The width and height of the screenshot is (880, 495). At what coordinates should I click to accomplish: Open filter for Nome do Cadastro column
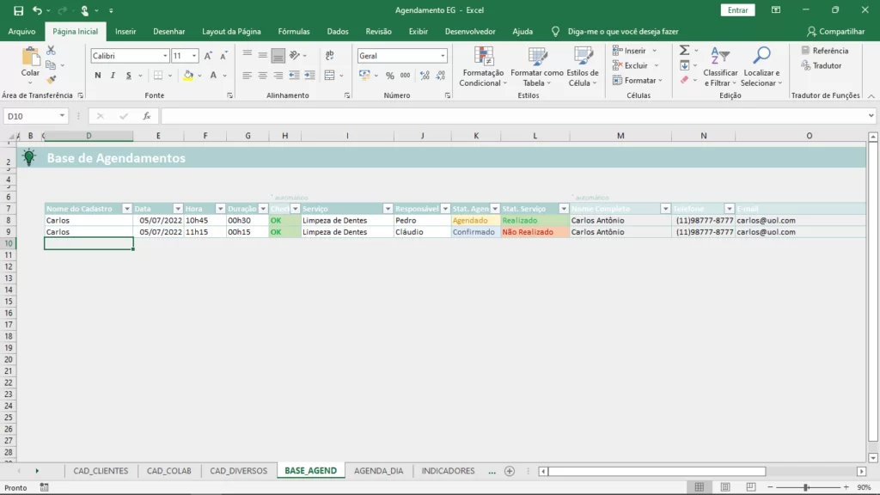(x=127, y=209)
